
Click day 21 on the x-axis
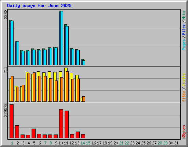click(x=121, y=143)
